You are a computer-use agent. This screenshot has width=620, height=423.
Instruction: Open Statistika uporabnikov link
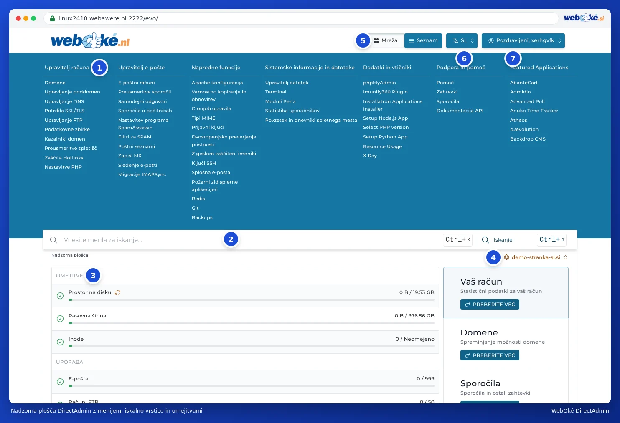point(292,111)
